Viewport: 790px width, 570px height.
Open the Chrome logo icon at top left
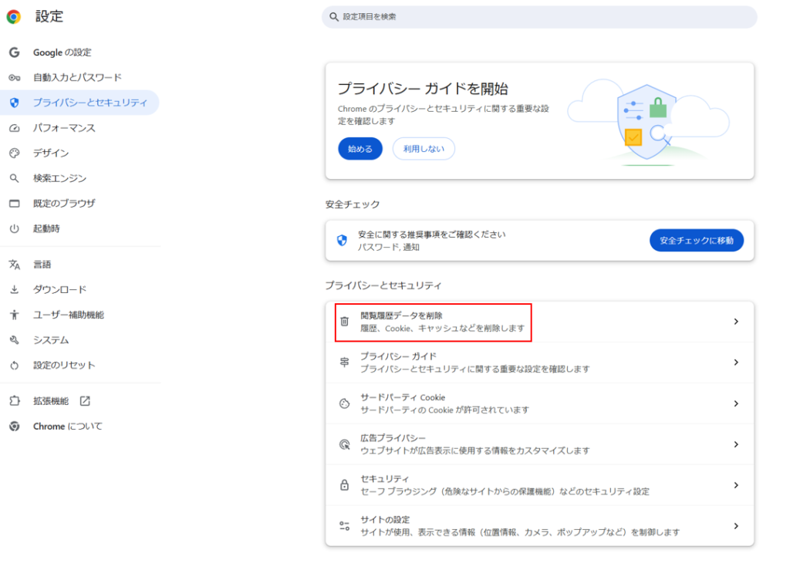13,15
